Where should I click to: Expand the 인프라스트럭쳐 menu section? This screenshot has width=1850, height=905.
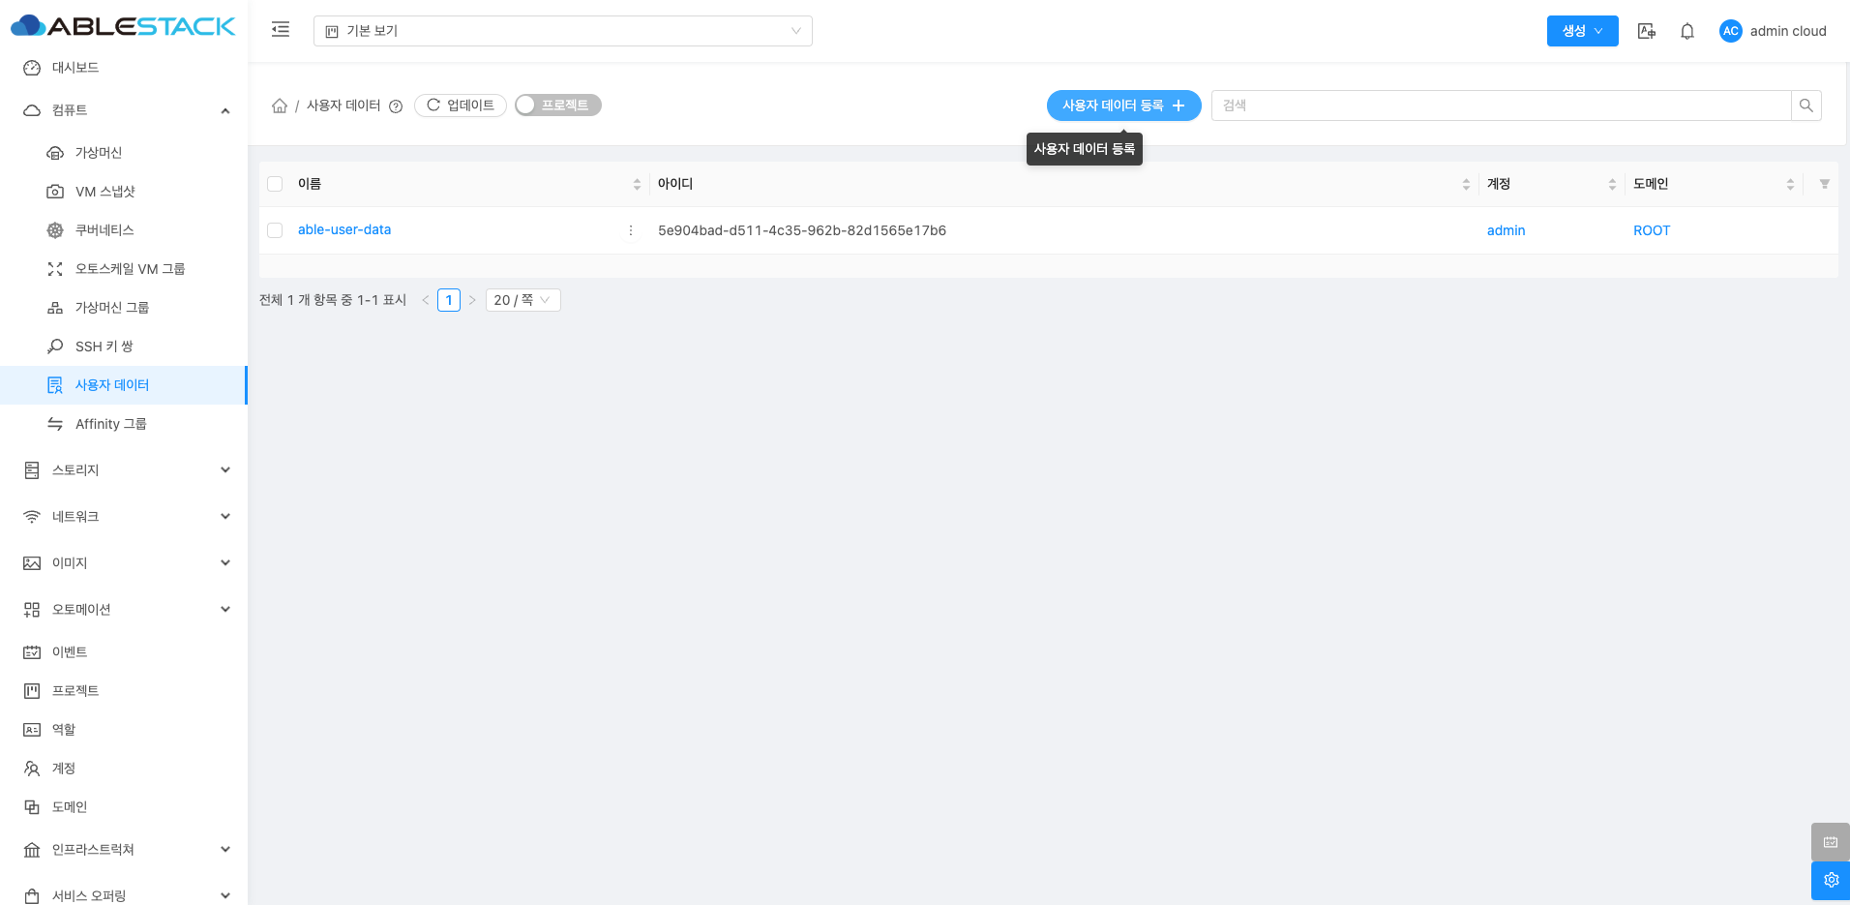(124, 850)
